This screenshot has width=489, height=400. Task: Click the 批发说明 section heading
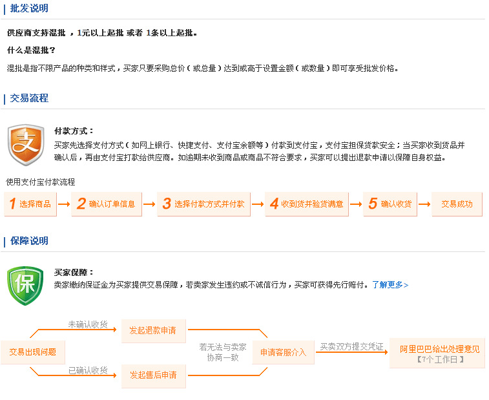click(29, 8)
